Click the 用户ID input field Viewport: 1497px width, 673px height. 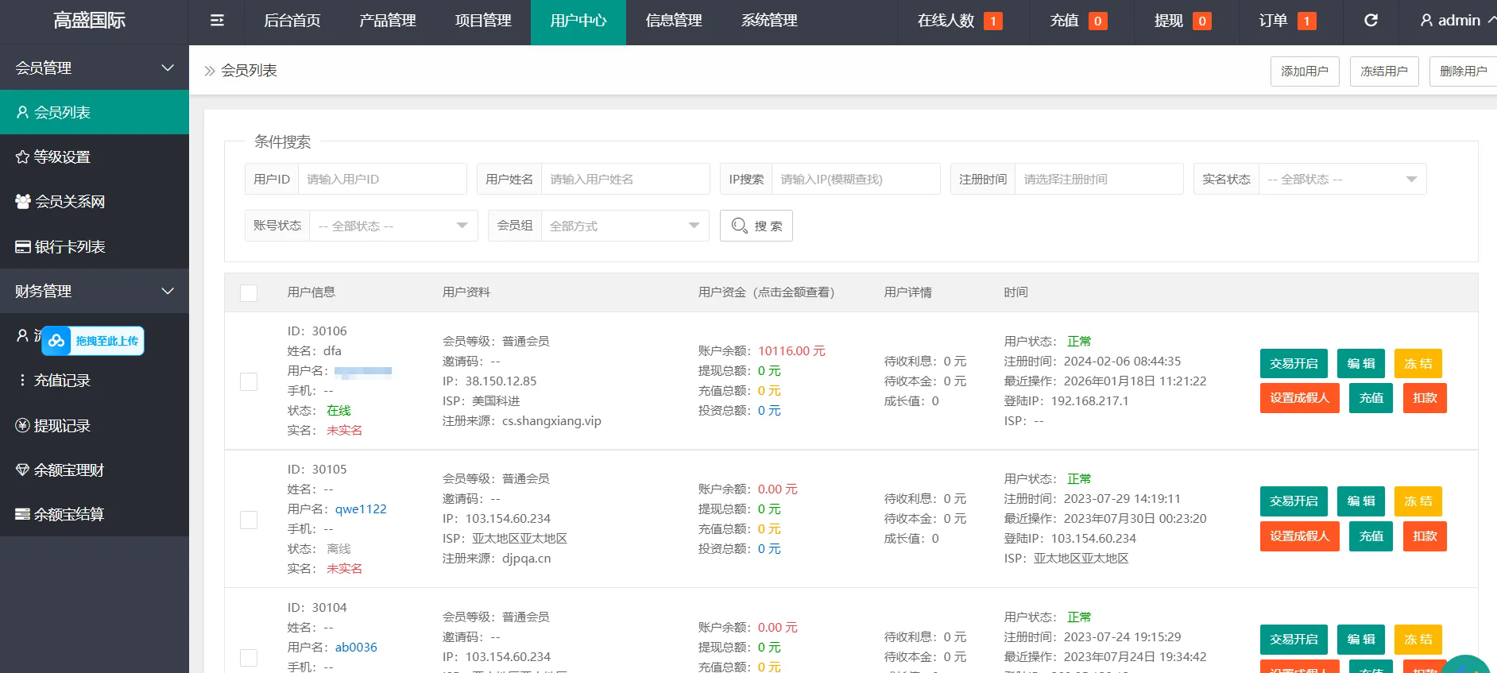click(x=381, y=180)
